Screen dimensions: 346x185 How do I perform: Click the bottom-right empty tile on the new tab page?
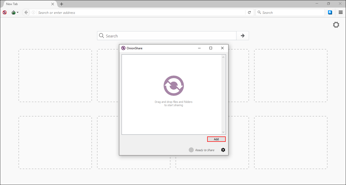pyautogui.click(x=291, y=143)
